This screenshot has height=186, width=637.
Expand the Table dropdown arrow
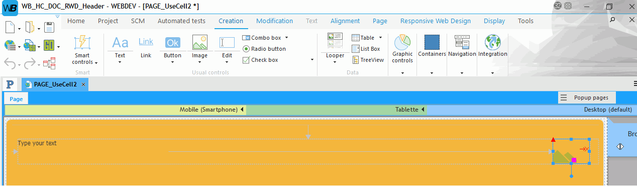(380, 38)
